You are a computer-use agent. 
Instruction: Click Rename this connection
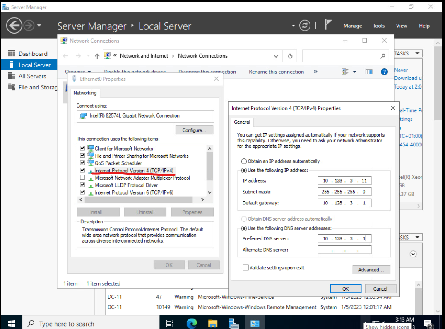[277, 72]
